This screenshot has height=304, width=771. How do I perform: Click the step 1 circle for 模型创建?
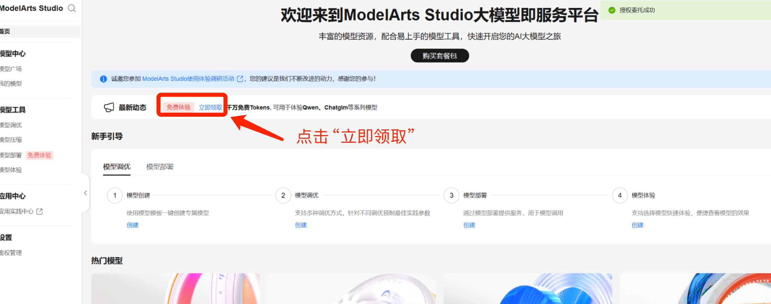click(x=115, y=195)
